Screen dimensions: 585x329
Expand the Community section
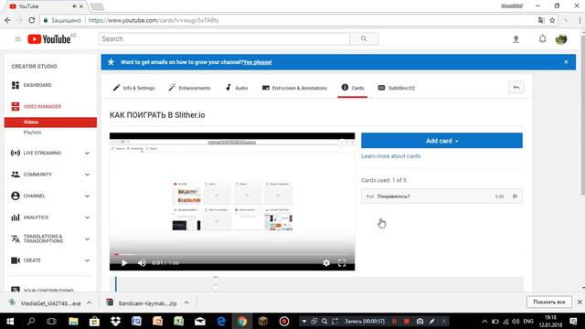87,175
